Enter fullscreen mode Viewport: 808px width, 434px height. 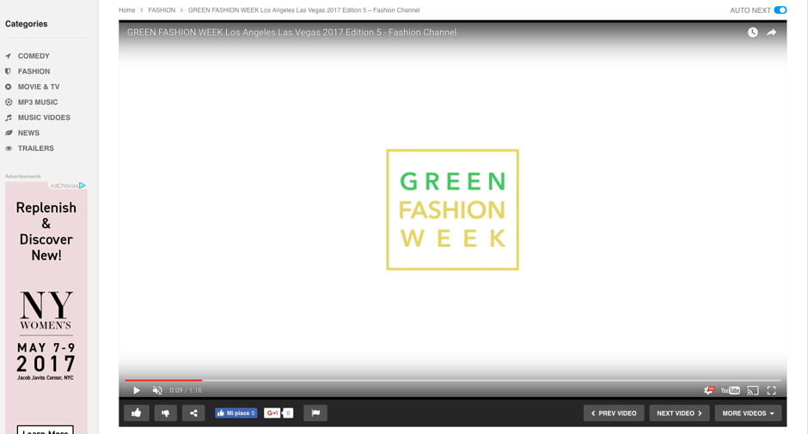coord(771,390)
